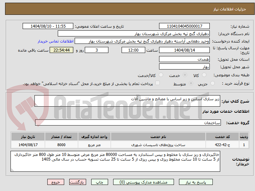This screenshot has width=255, height=191.
Task: Click the resize handle of description textarea
Action: coord(36,105)
